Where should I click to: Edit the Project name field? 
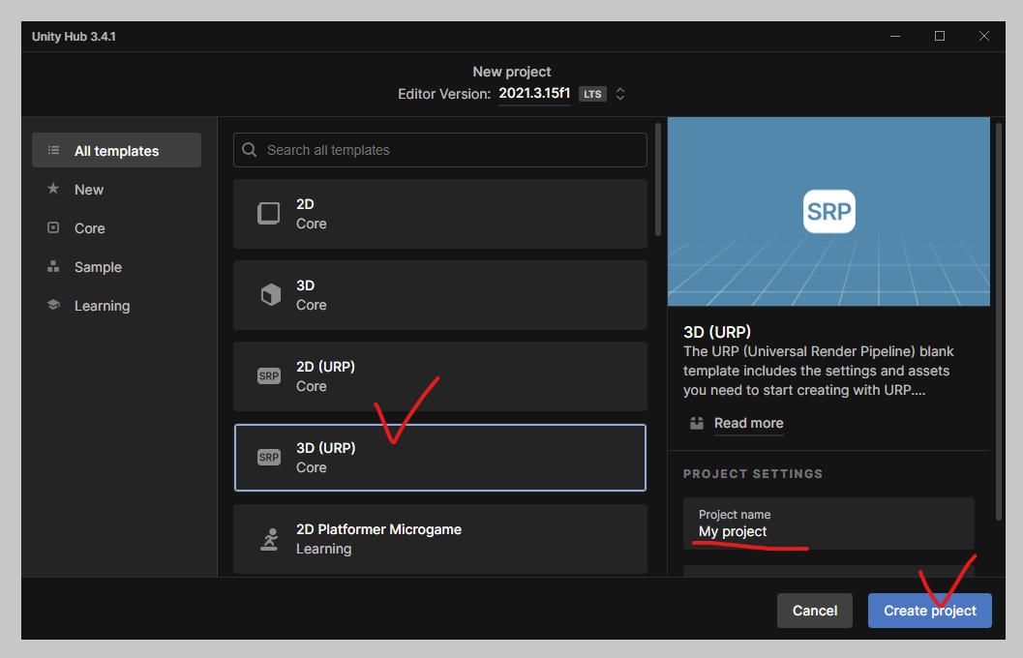click(x=828, y=523)
